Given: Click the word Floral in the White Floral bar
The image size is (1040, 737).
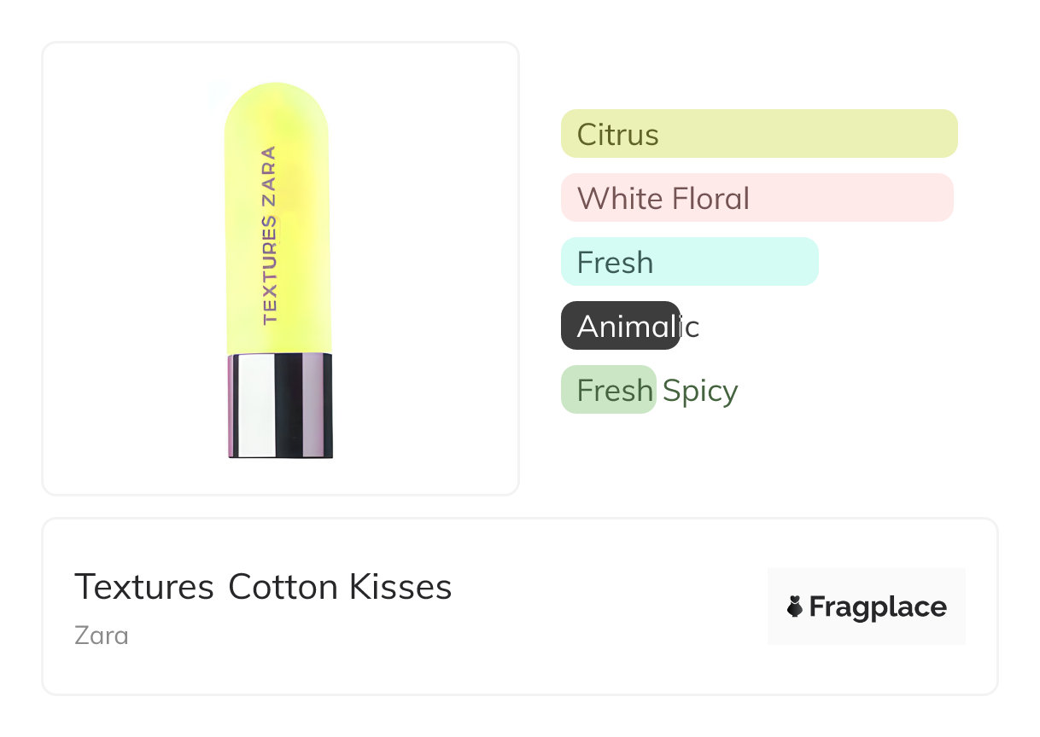Looking at the screenshot, I should tap(710, 199).
